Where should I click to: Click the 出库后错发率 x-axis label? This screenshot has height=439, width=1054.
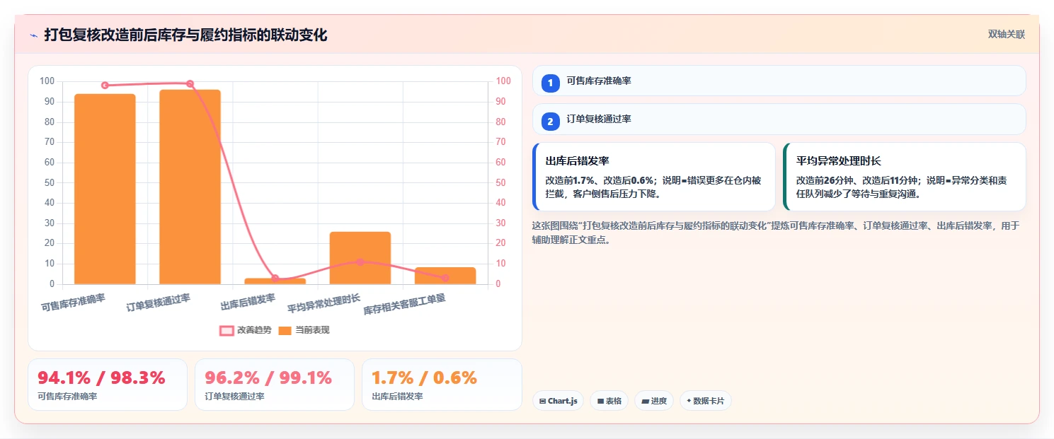point(248,303)
